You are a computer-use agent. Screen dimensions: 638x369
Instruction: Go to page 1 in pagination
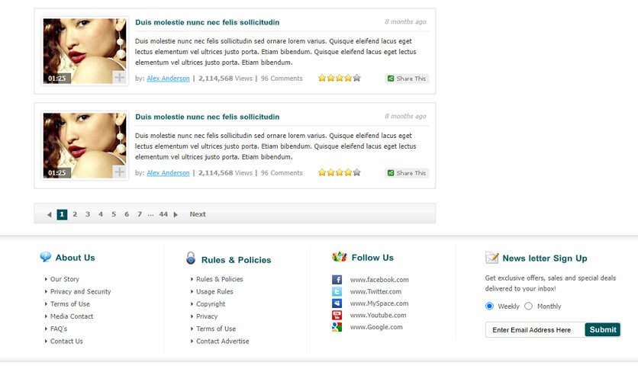(x=62, y=214)
